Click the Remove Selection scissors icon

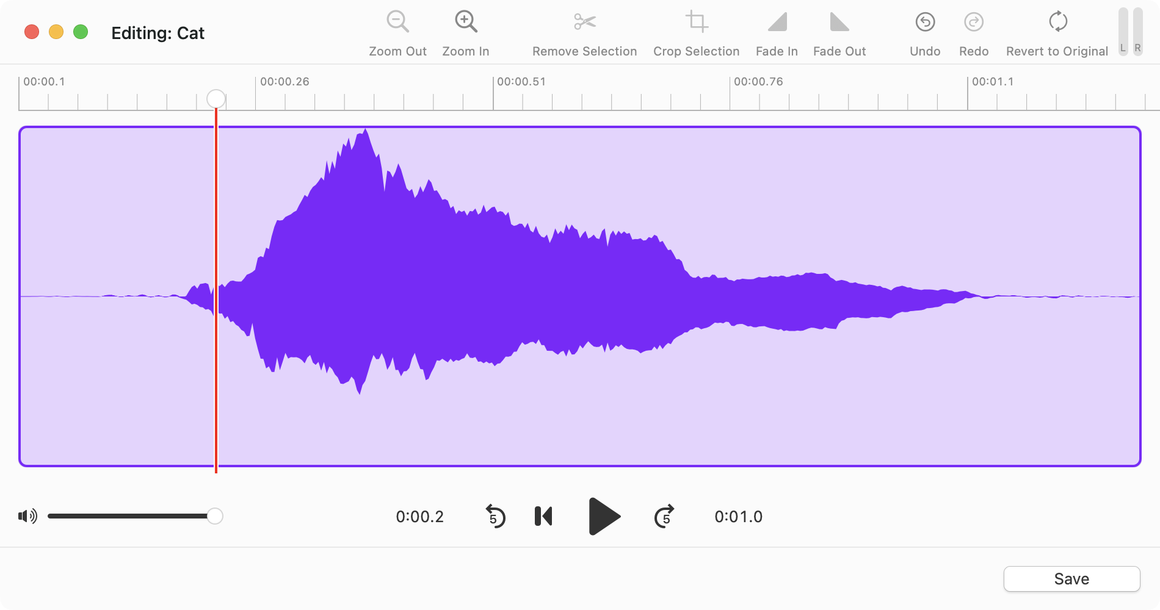(x=584, y=22)
